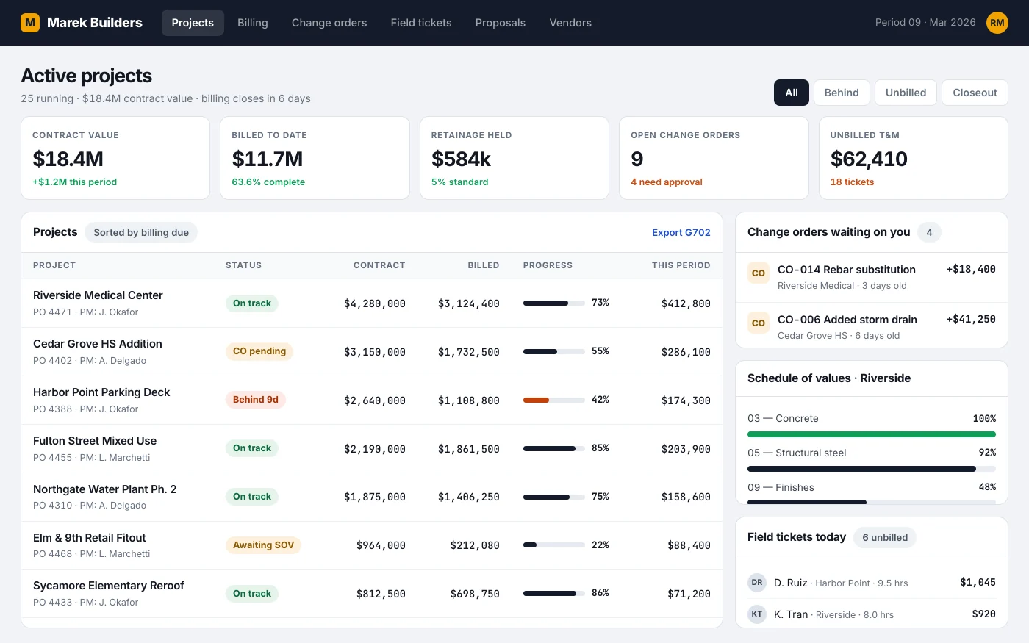Filter projects by Closeout
The width and height of the screenshot is (1029, 643).
pos(975,93)
